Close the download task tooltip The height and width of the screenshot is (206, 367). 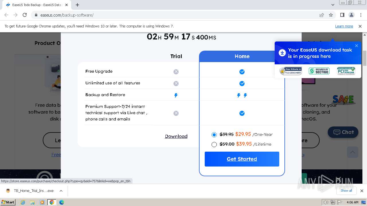click(356, 45)
